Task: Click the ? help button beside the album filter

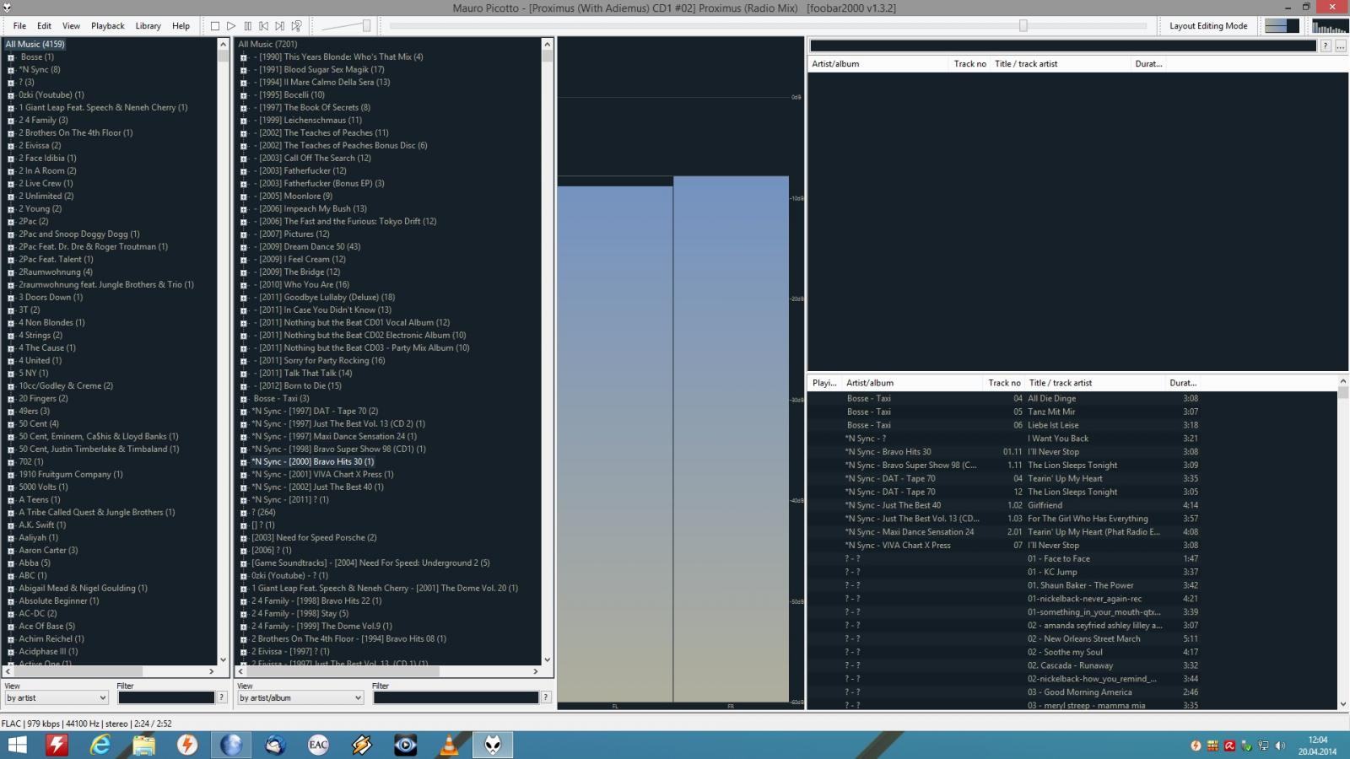Action: coord(546,697)
